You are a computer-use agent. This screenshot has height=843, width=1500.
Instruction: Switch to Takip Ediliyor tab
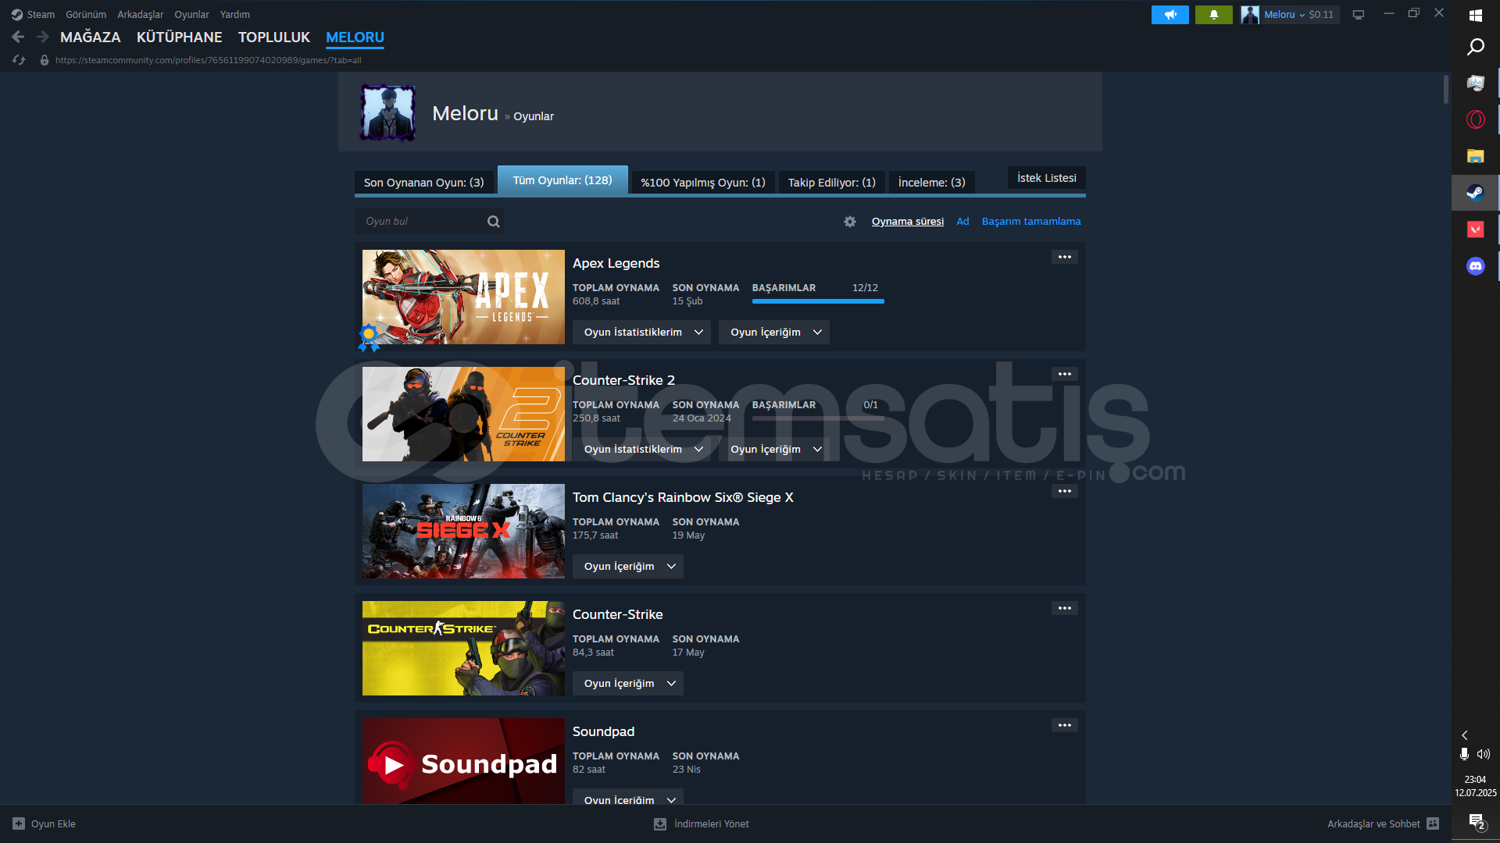pyautogui.click(x=832, y=183)
